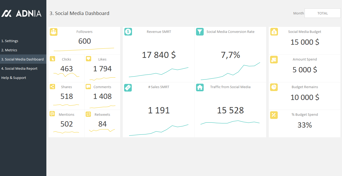Click the Clicks cursor icon
342x176 pixels.
tap(52, 59)
